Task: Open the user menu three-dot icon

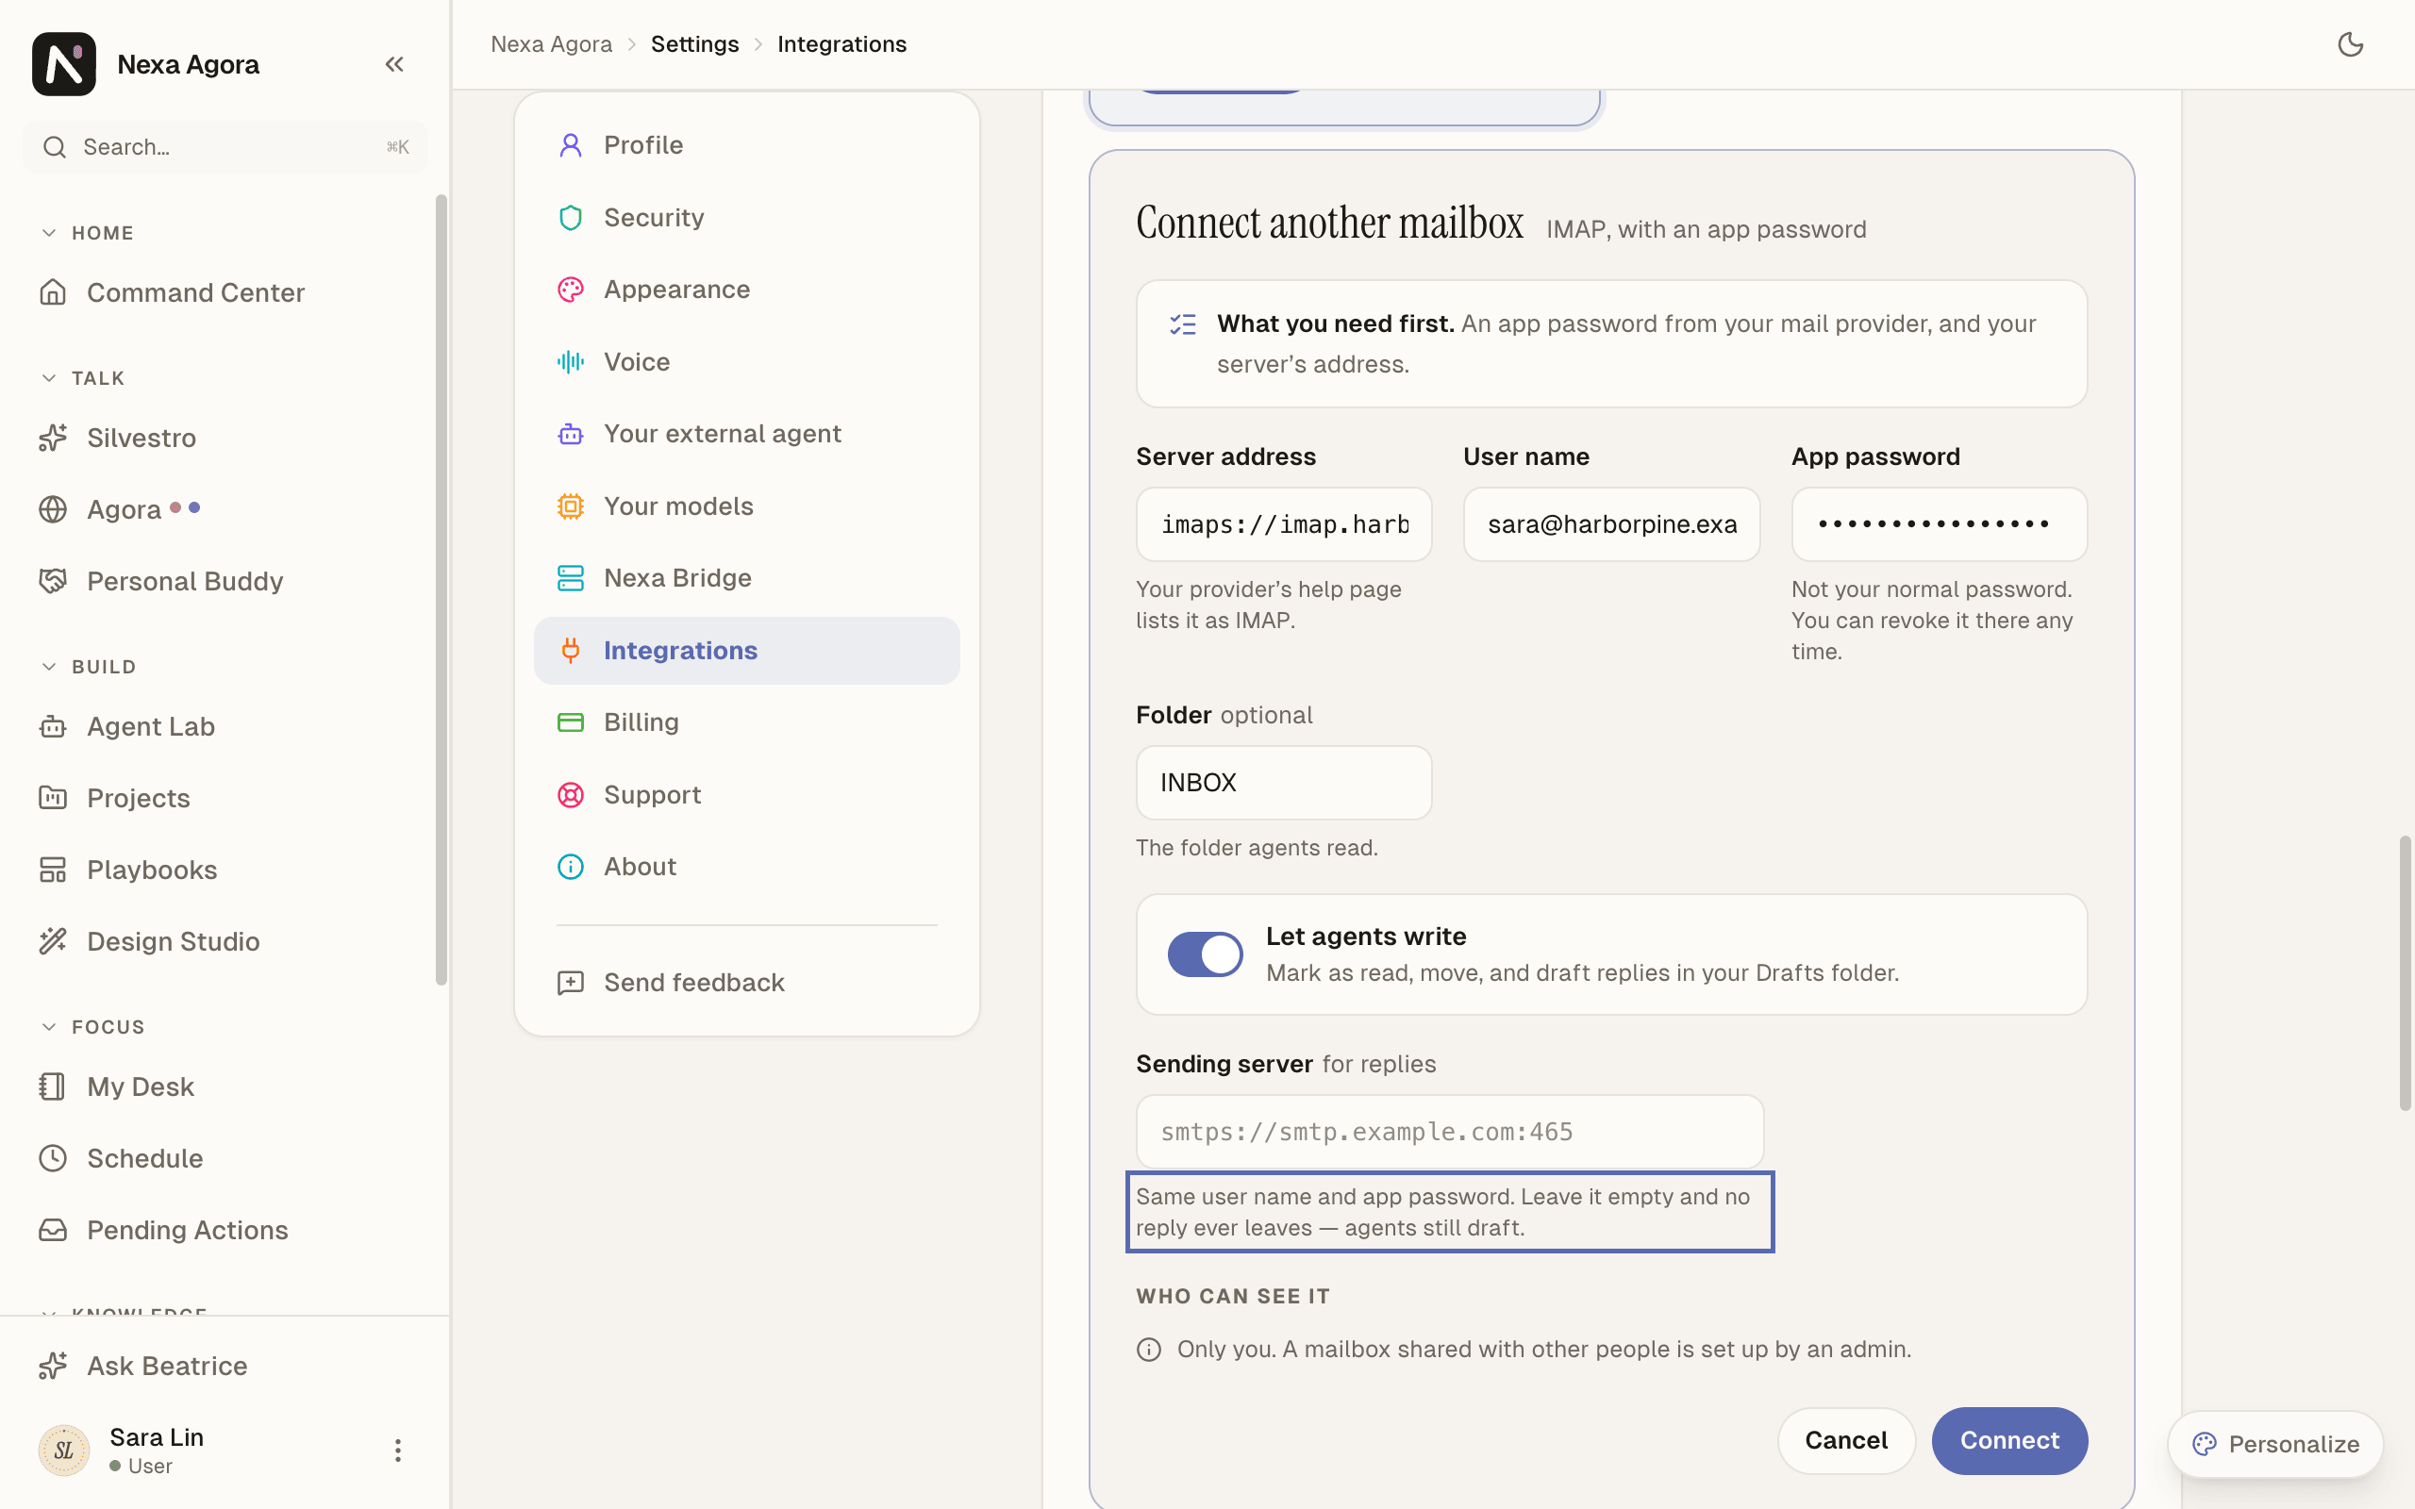Action: point(397,1451)
